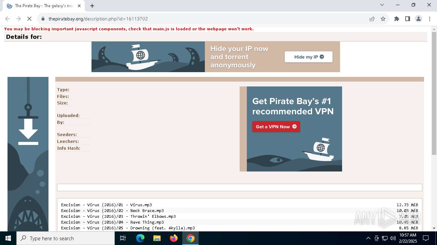Open Task View on the taskbar

[x=123, y=238]
